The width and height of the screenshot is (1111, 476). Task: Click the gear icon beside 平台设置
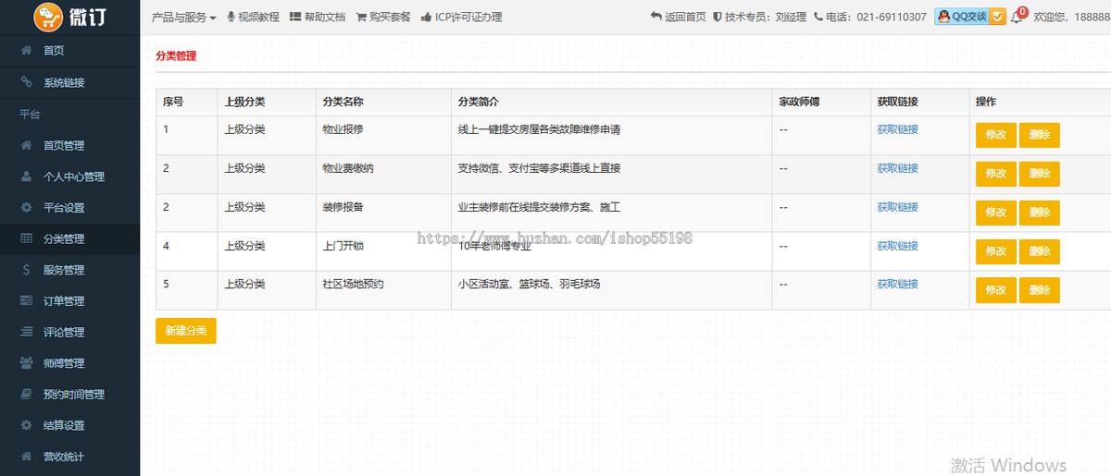pos(26,207)
